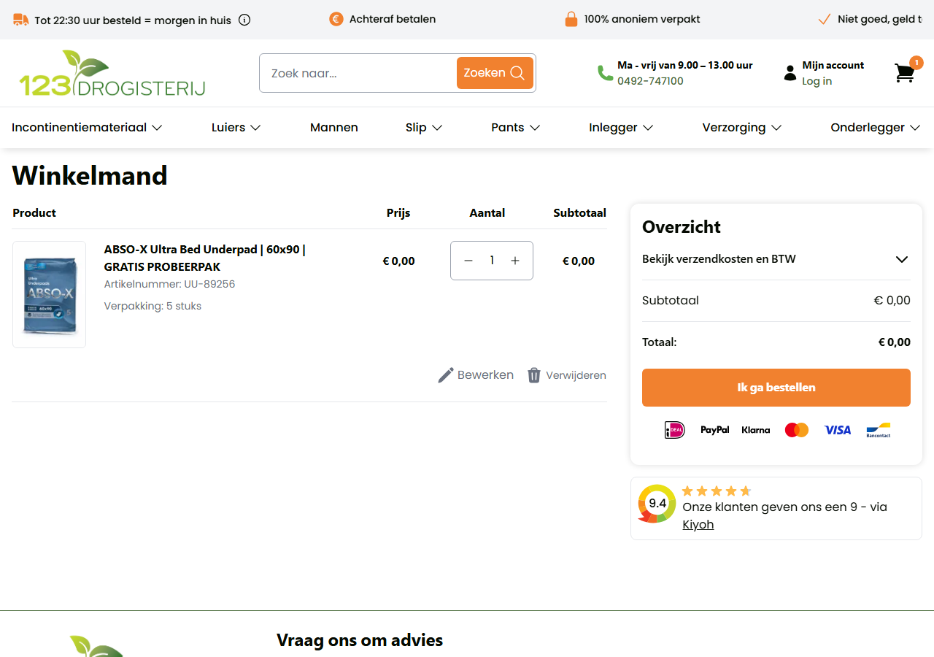
Task: Click the VISA logo
Action: 838,430
